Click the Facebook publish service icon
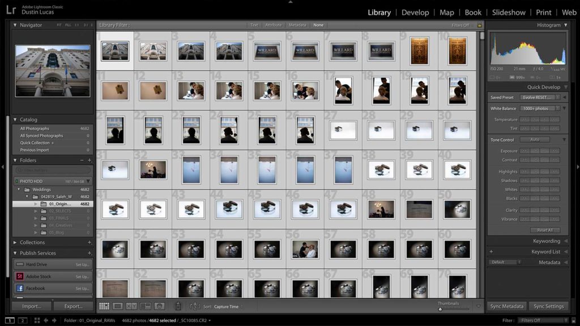Viewport: 580px width, 326px height. (20, 288)
